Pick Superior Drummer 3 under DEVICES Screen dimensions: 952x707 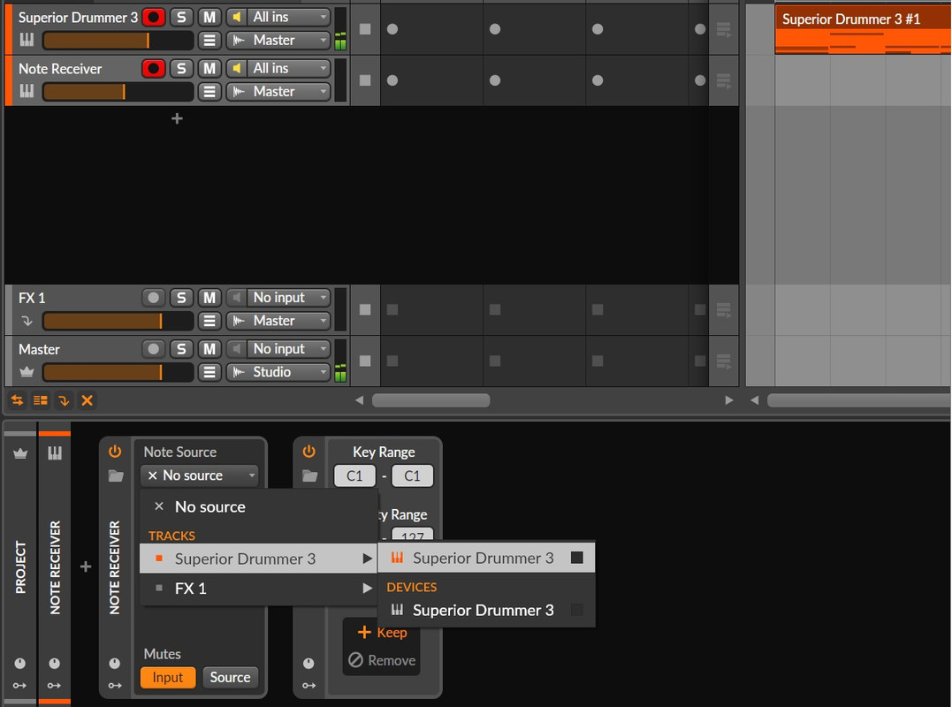485,611
